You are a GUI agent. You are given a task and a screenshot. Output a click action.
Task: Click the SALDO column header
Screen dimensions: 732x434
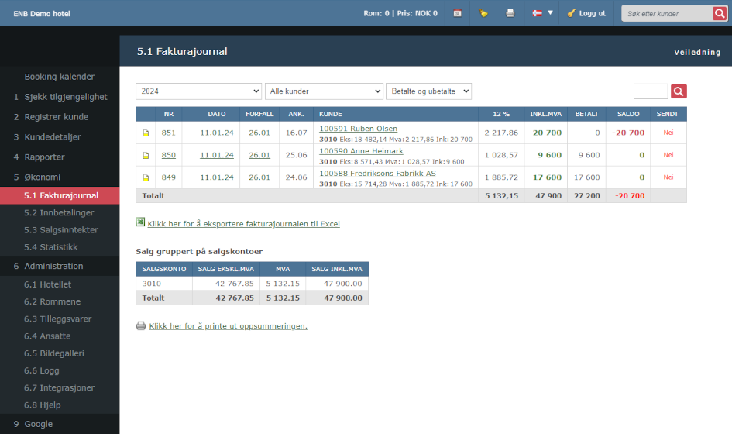(x=628, y=114)
